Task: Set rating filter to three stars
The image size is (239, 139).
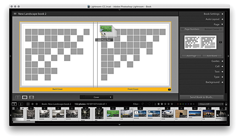Action: (165, 104)
